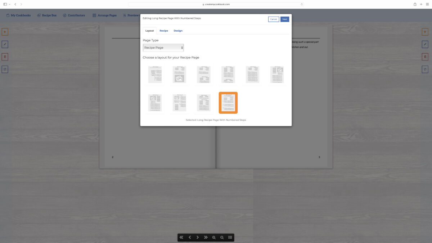432x243 pixels.
Task: Select the Layout tab
Action: coord(149,31)
